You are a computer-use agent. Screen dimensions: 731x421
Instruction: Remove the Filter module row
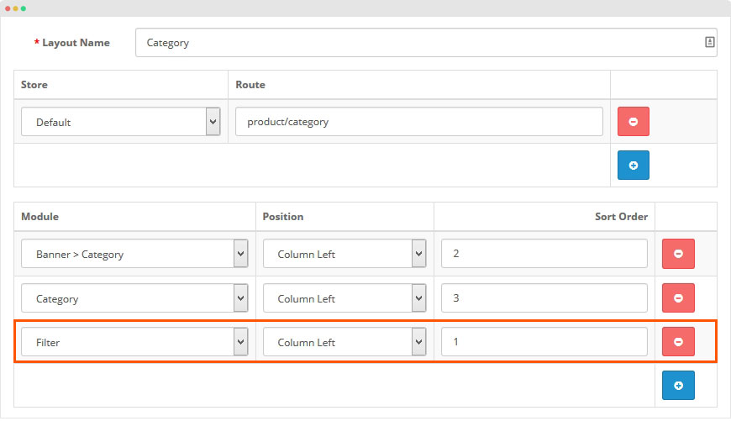[678, 341]
